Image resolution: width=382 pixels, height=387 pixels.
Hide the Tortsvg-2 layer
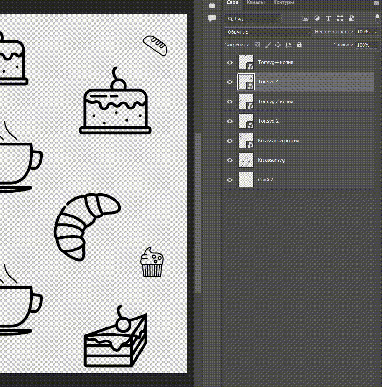[x=230, y=121]
